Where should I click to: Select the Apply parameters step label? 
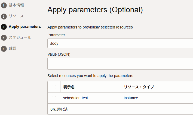(25, 27)
